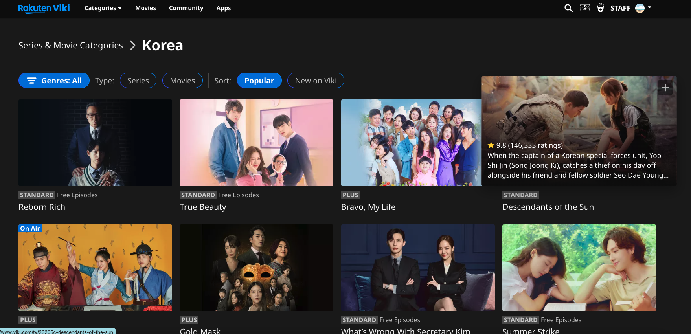691x334 pixels.
Task: Go to the Community menu item
Action: pyautogui.click(x=186, y=8)
